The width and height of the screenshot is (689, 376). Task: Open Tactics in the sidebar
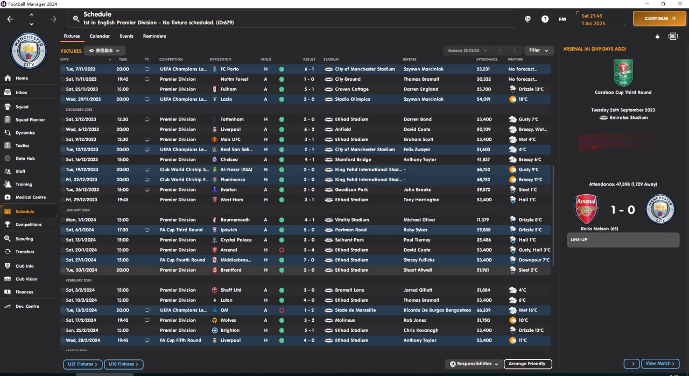coord(22,146)
